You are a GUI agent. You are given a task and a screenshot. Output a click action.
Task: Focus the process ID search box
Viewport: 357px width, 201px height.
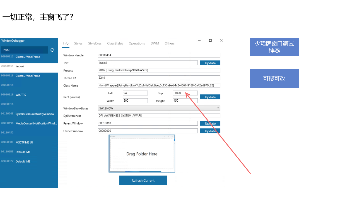pos(25,50)
